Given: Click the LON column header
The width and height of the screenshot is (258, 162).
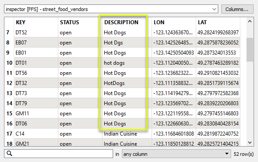Looking at the screenshot, I should tap(174, 22).
